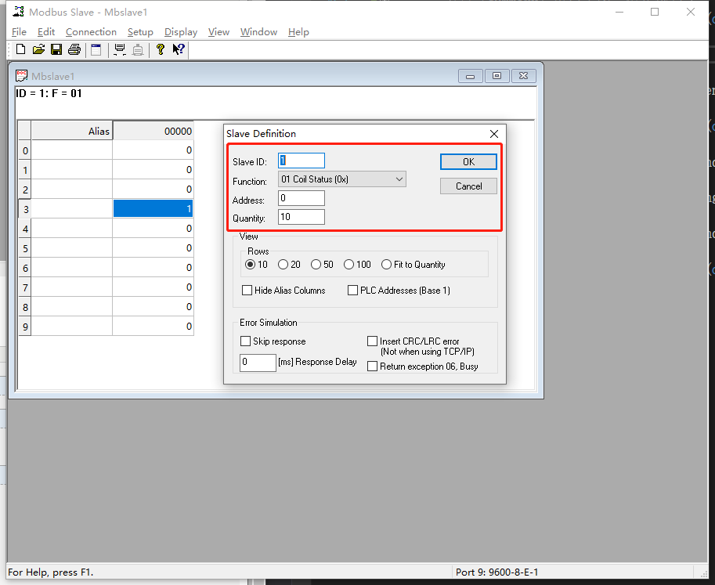Image resolution: width=715 pixels, height=585 pixels.
Task: Click the Print toolbar icon
Action: coord(74,49)
